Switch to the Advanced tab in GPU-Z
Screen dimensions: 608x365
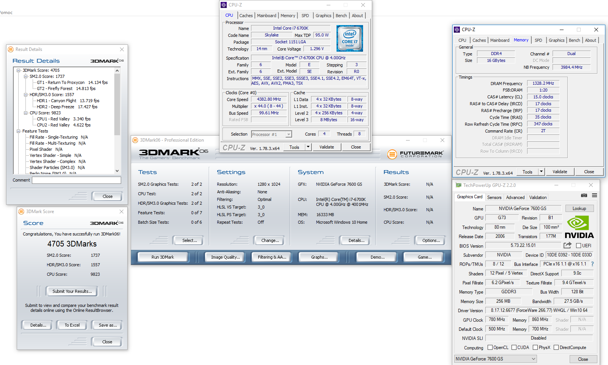click(x=515, y=198)
